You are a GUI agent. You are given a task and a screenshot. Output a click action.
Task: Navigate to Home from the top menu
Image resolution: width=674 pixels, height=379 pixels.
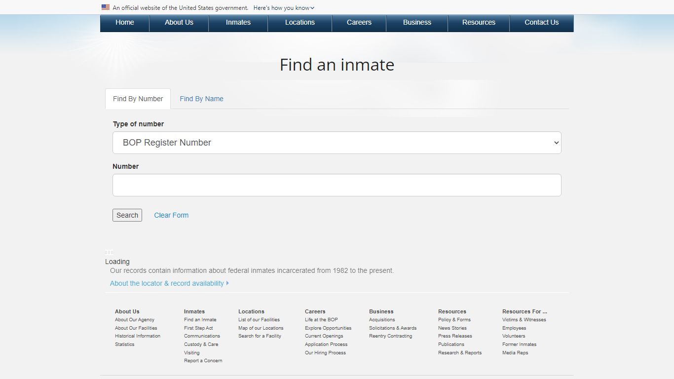(x=124, y=23)
